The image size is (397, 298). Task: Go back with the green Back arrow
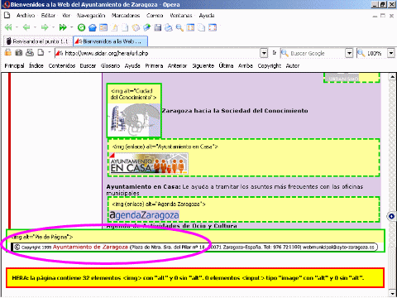tap(26, 27)
